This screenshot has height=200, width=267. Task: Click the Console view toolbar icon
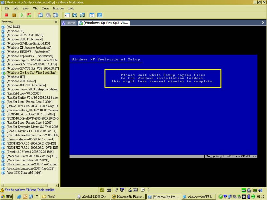pos(100,15)
